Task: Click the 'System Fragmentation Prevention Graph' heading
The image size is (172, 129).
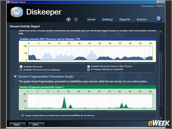Action: [46, 77]
